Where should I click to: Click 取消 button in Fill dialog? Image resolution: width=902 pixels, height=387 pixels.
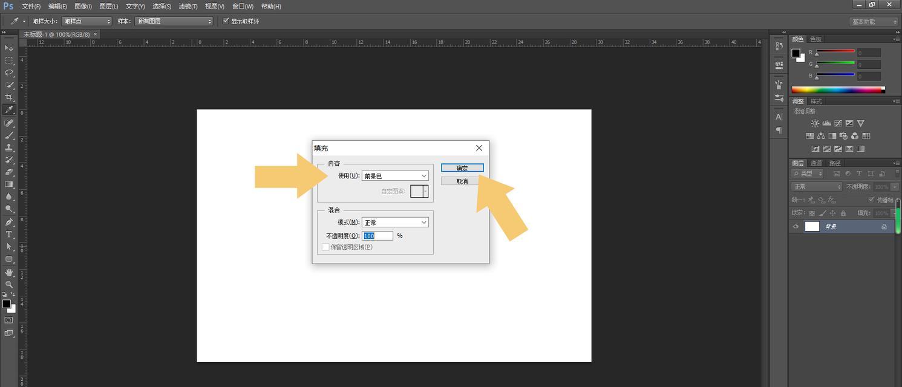pyautogui.click(x=462, y=181)
